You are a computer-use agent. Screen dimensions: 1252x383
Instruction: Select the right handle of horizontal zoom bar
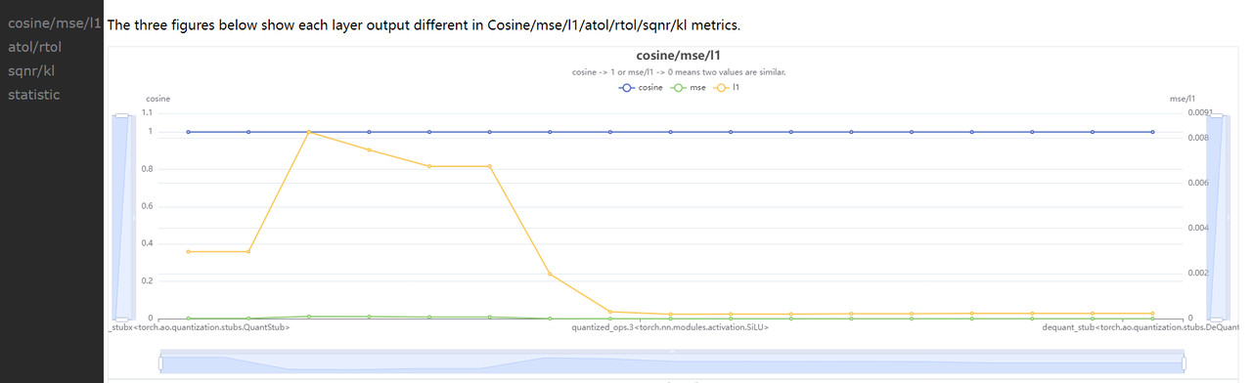tap(1185, 362)
